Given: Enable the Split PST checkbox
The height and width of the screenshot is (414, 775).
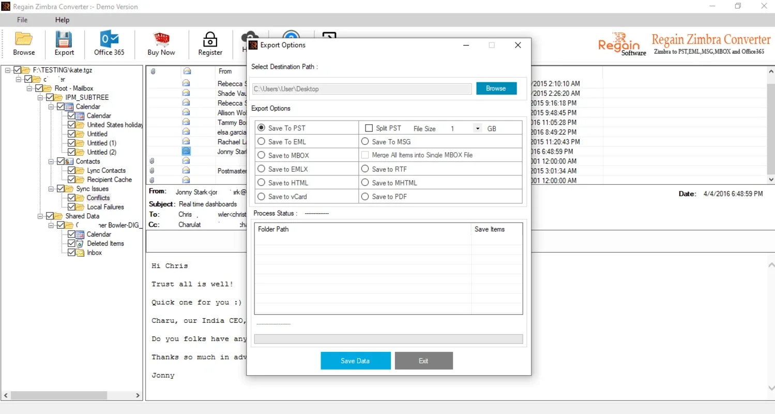Looking at the screenshot, I should (x=369, y=128).
